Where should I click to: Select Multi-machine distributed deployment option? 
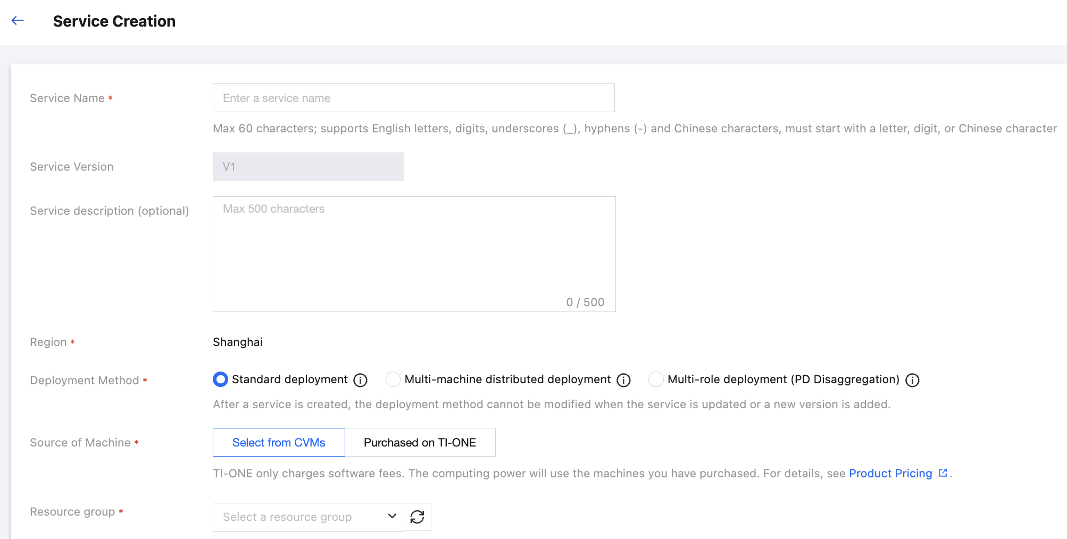393,379
